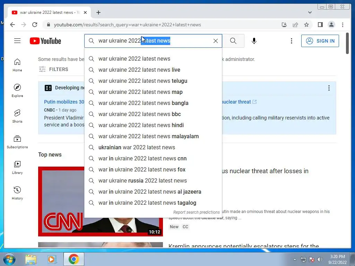Open the 'nuclear threat' external article link
355x266 pixels.
tap(239, 102)
